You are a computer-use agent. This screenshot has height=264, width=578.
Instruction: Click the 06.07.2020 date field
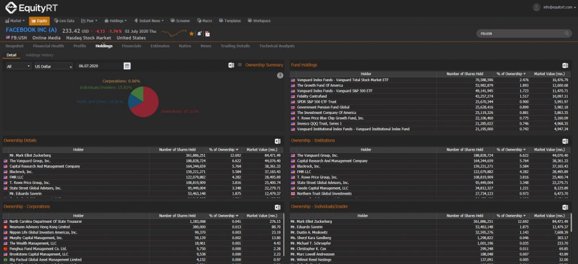[99, 66]
